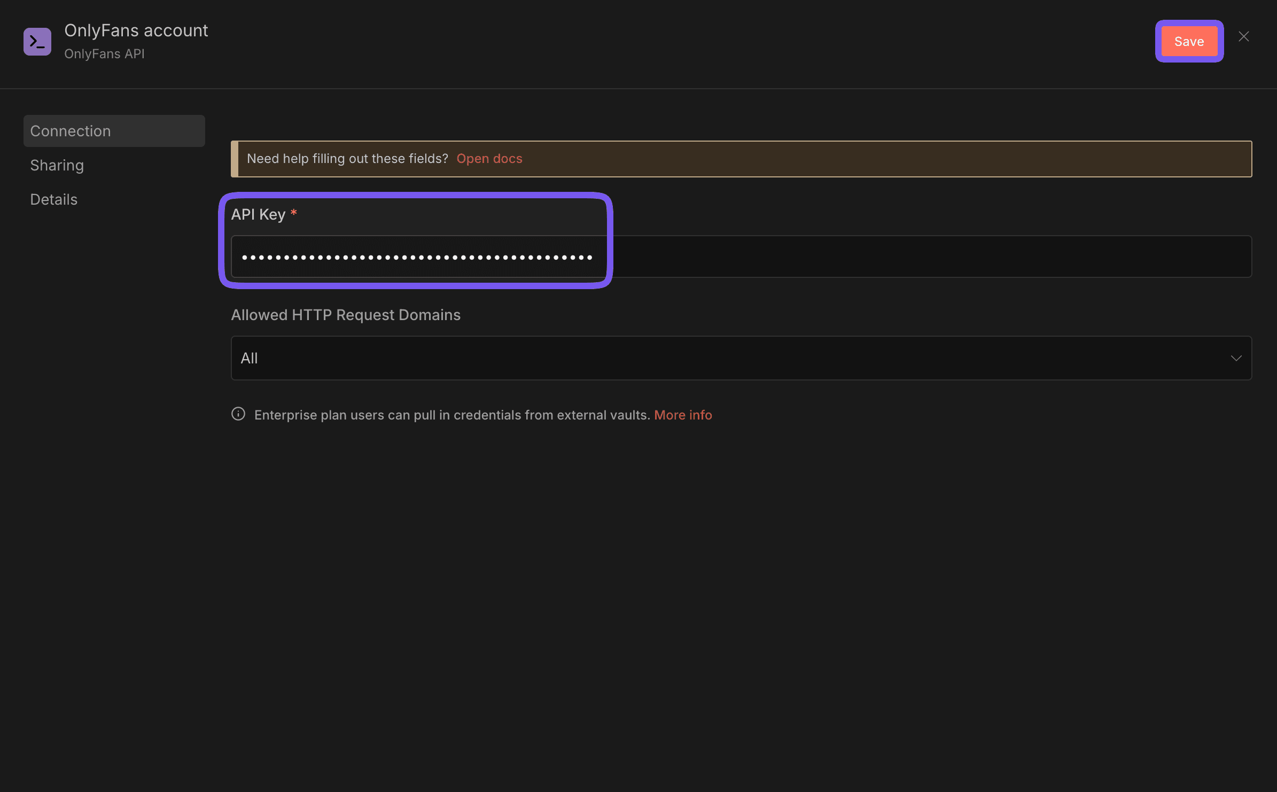This screenshot has width=1277, height=792.
Task: Open the Allowed HTTP Request Domains dropdown
Action: pos(741,358)
